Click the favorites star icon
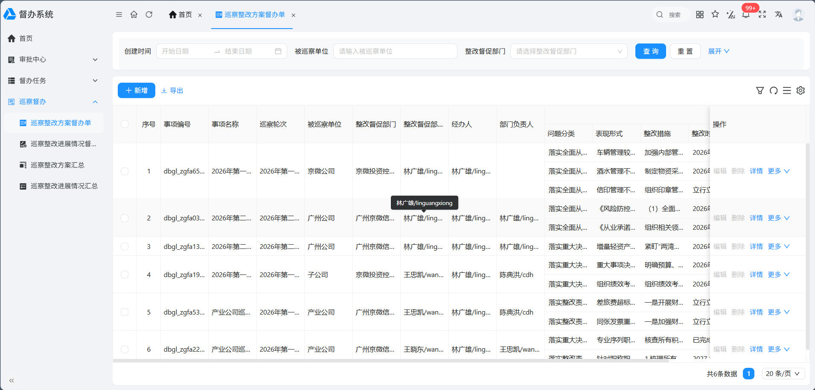The image size is (815, 390). click(x=715, y=14)
